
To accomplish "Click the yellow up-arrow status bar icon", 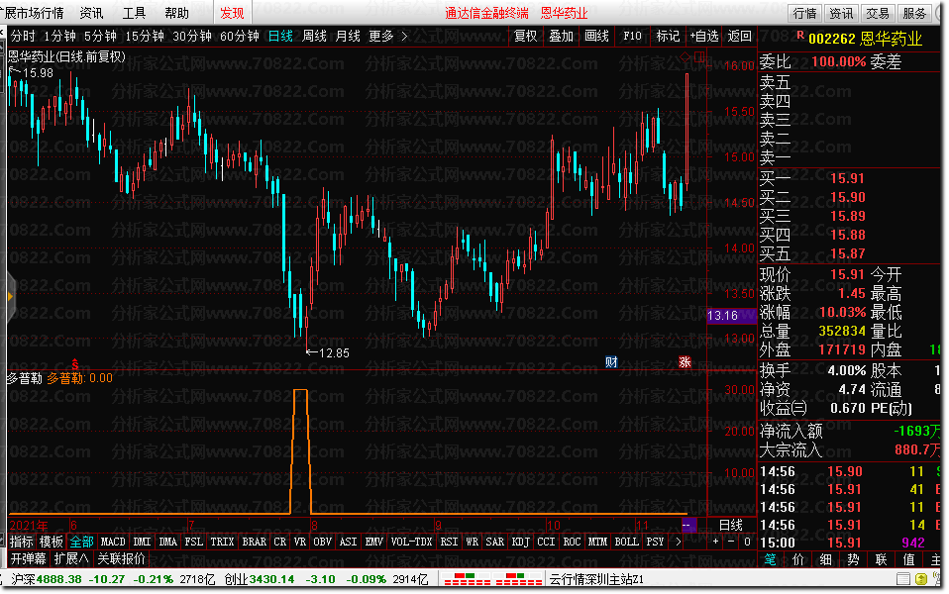I will [x=921, y=579].
